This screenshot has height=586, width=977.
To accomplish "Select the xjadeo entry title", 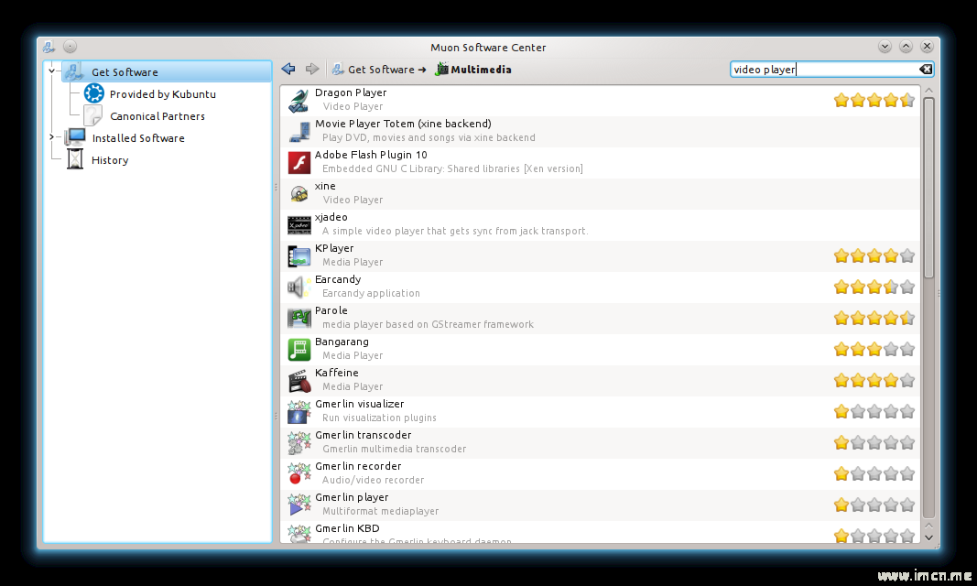I will pos(331,217).
